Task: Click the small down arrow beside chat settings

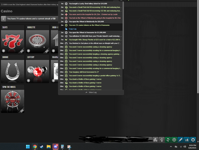Action: 198,142
